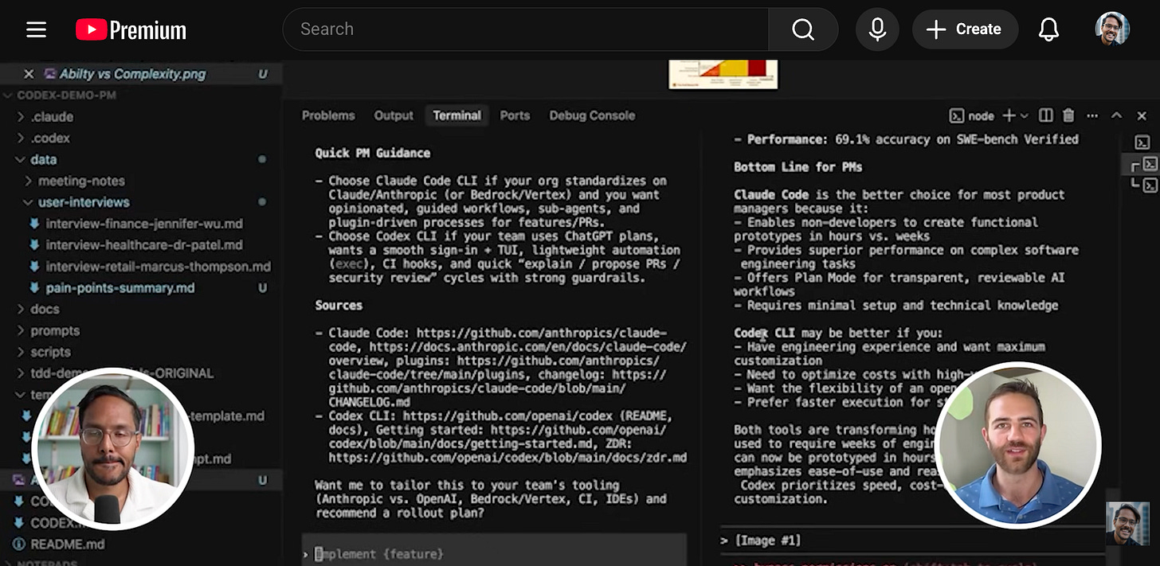Viewport: 1160px width, 566px height.
Task: Click the Implement {feature} prompt input
Action: click(x=494, y=554)
